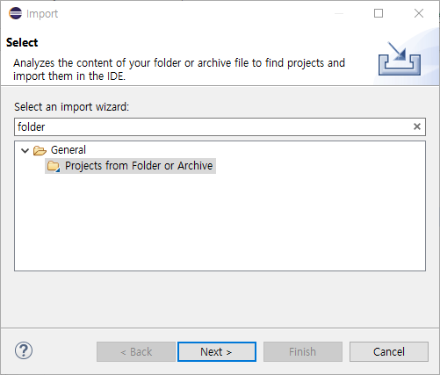This screenshot has height=375, width=440.
Task: Click the General open-folder icon
Action: tap(40, 150)
